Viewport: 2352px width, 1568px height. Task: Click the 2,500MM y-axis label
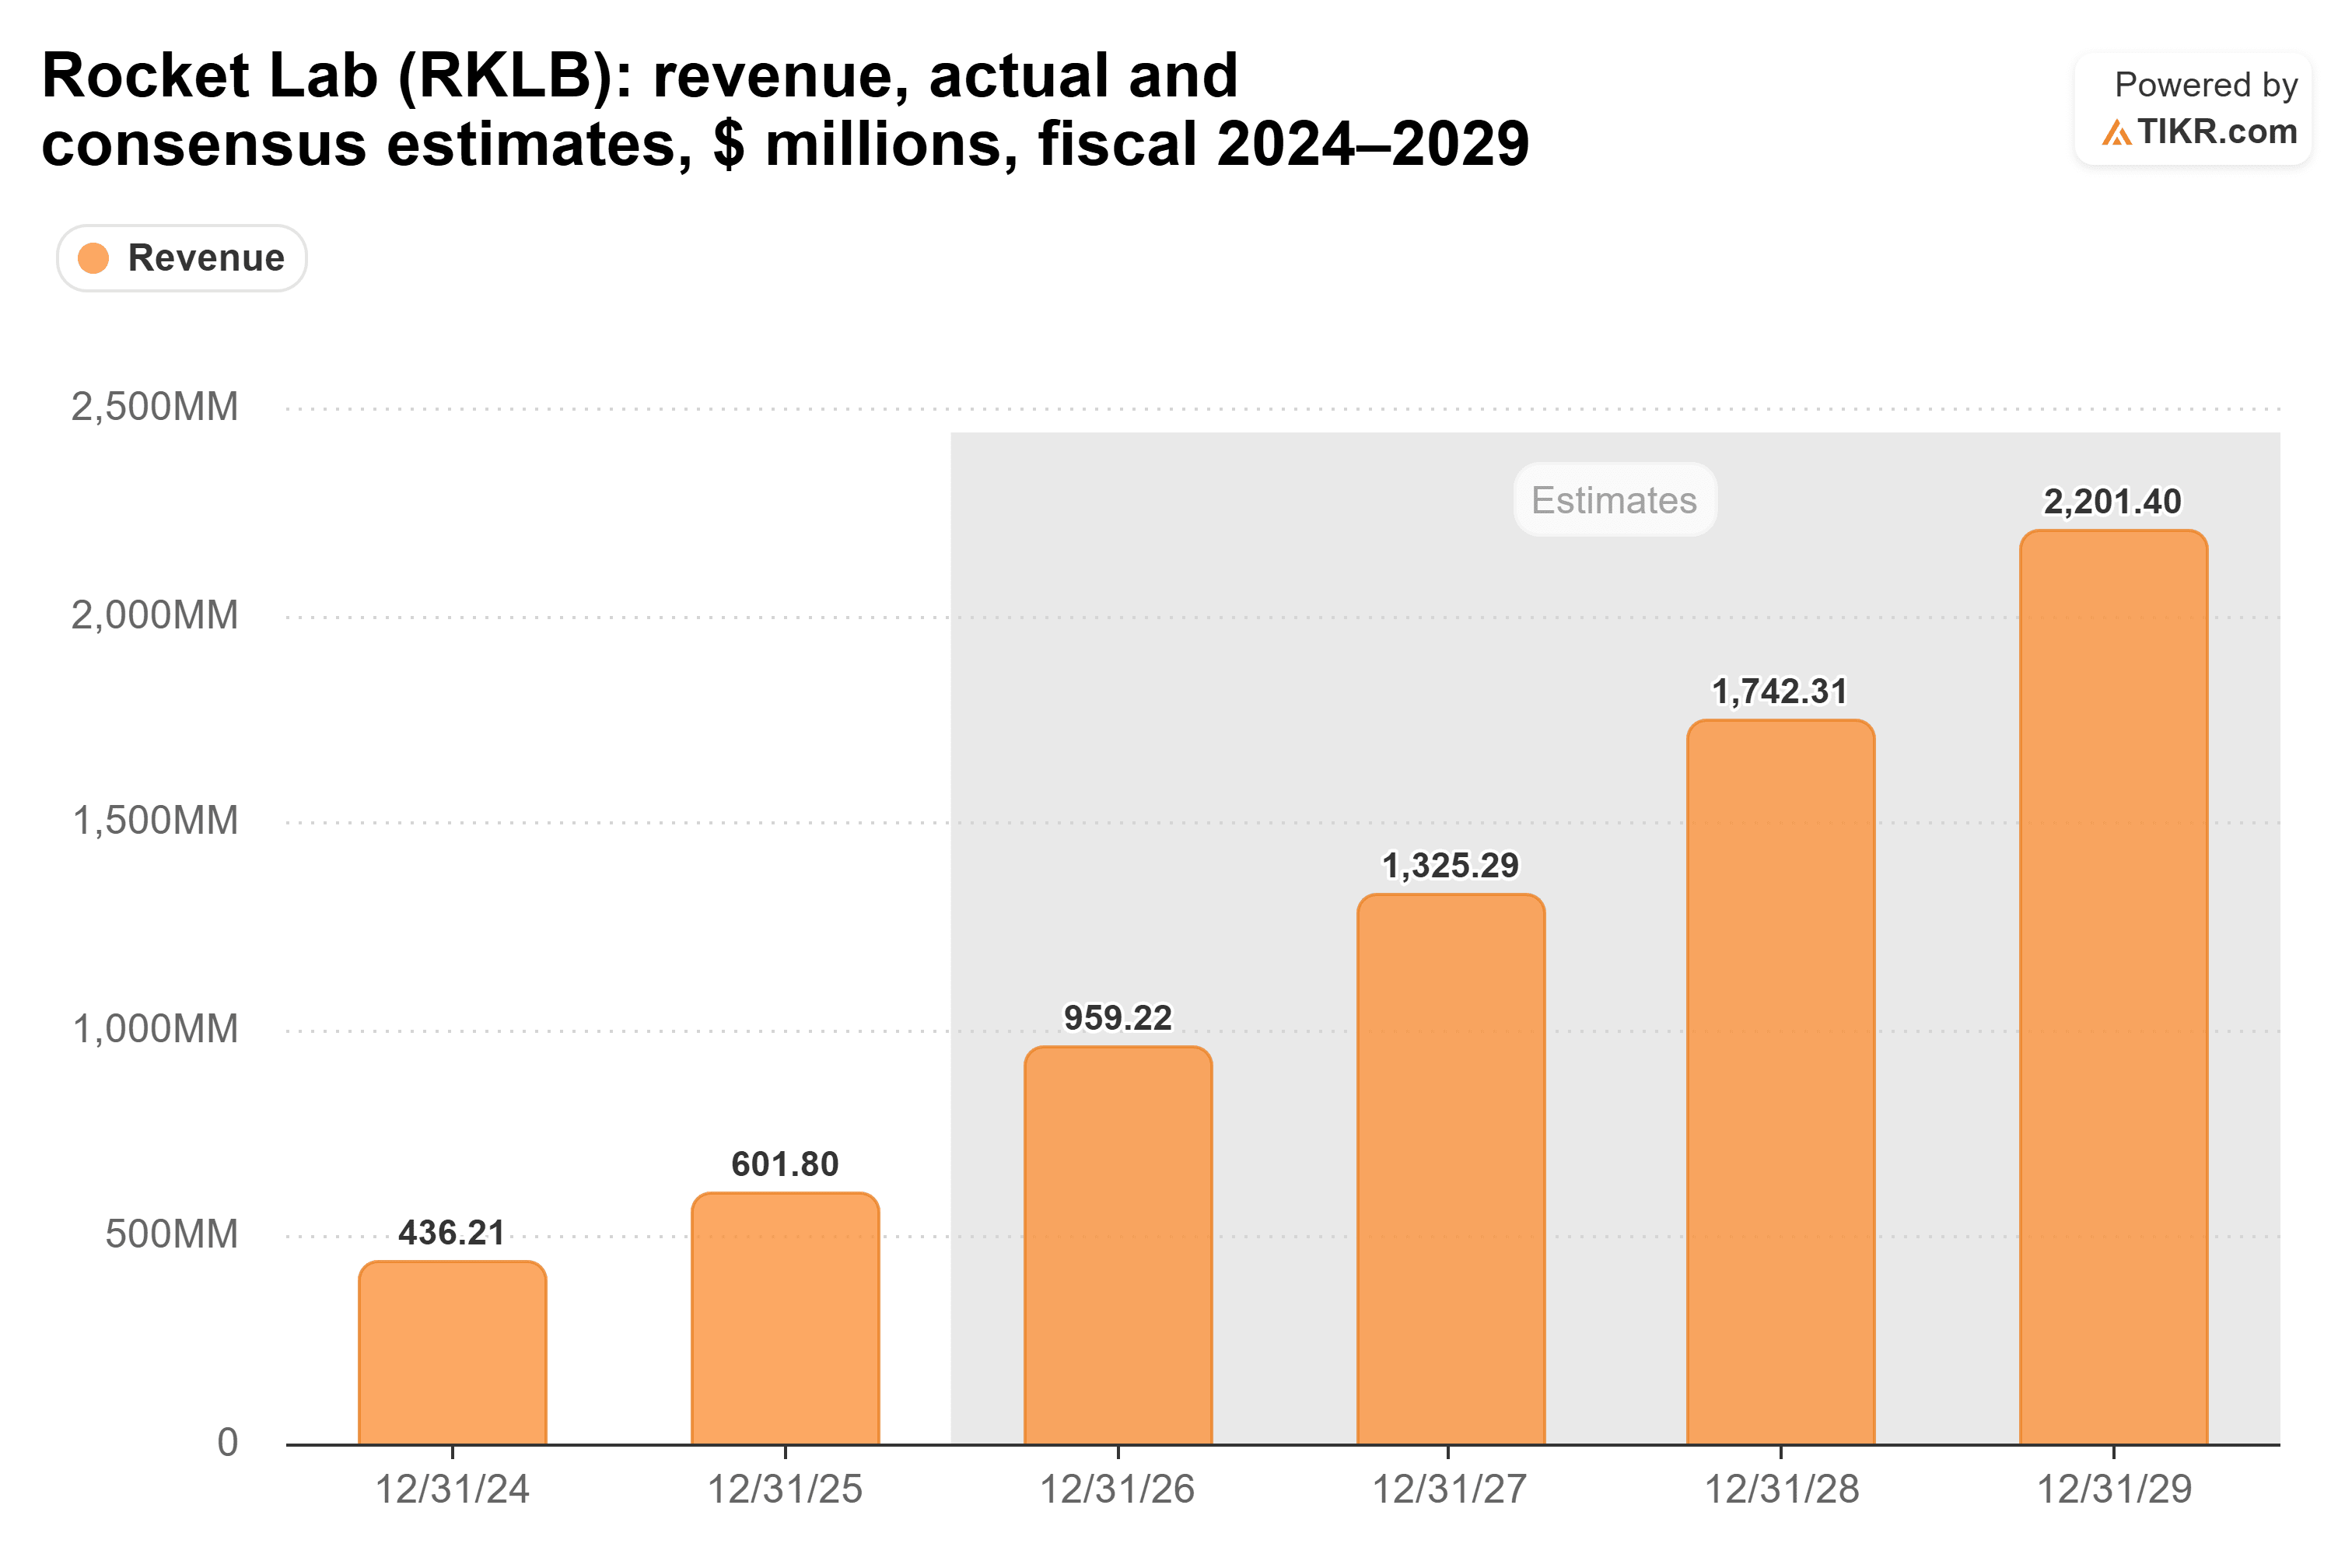click(x=155, y=408)
